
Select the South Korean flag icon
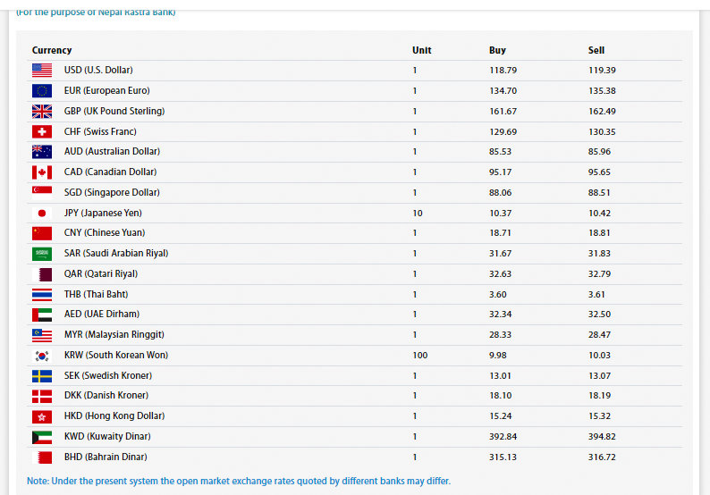click(x=42, y=355)
